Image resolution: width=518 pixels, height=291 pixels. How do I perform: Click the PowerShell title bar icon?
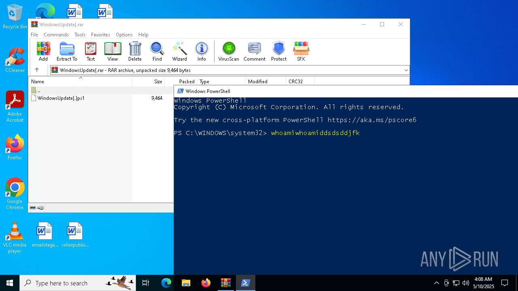coord(180,91)
